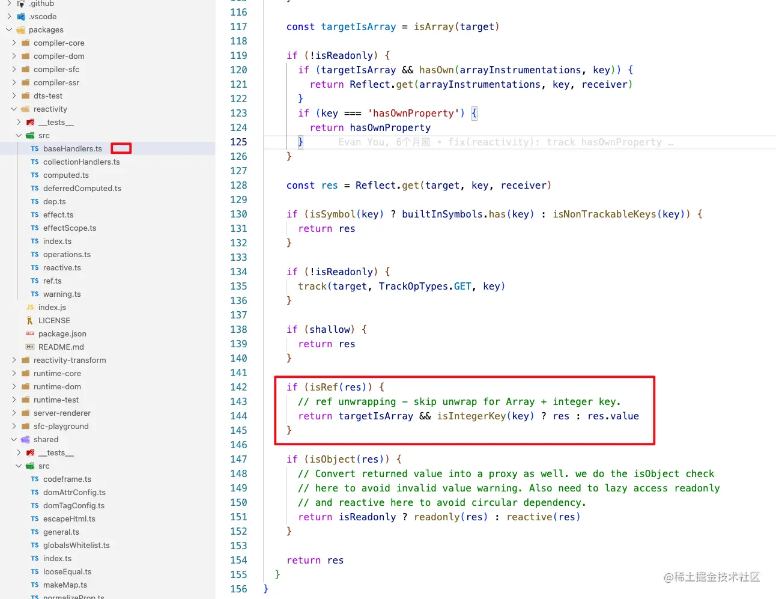Select the TS icon of deferredComputed.ts
The height and width of the screenshot is (599, 776).
point(35,189)
